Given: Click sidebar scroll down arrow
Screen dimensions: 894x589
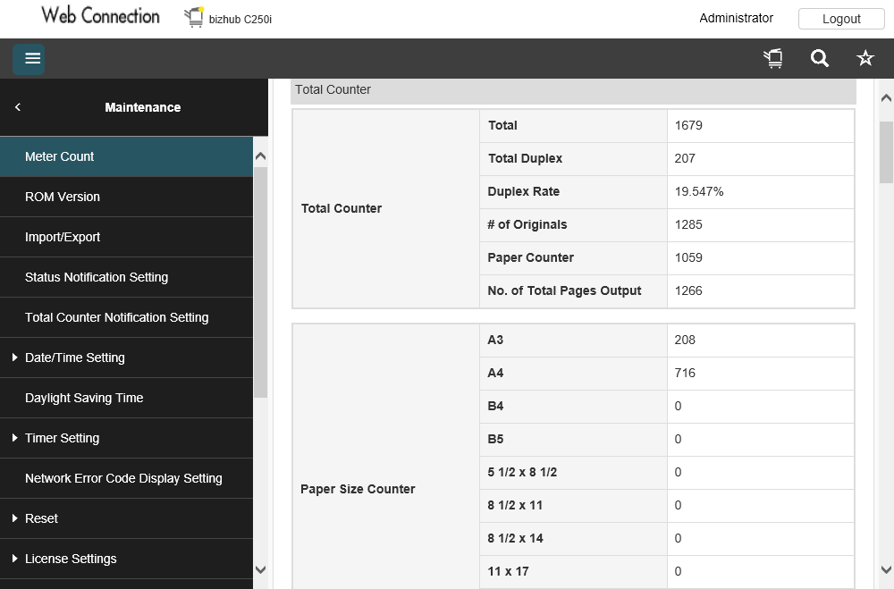Looking at the screenshot, I should coord(260,569).
